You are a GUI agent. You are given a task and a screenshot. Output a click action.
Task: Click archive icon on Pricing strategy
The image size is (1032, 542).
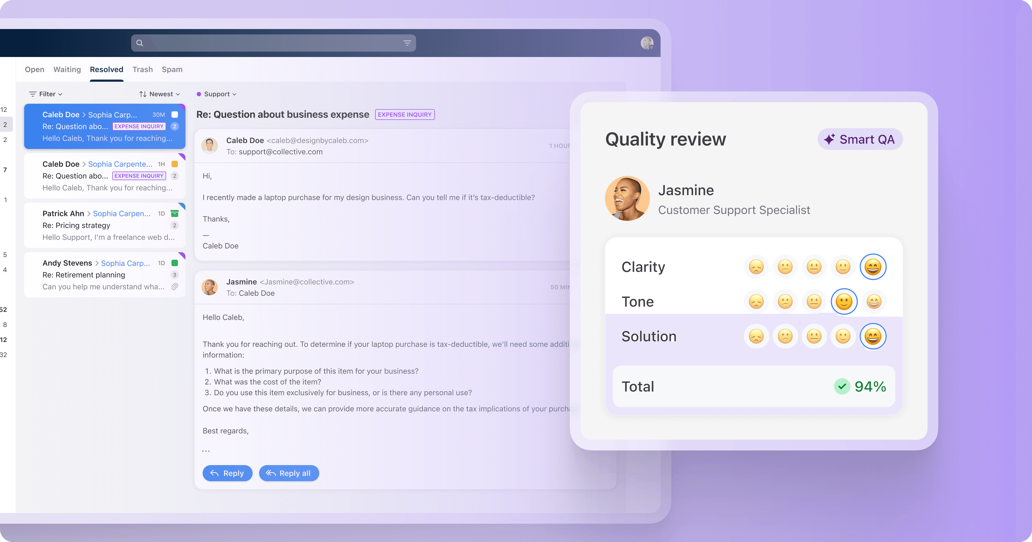click(175, 214)
